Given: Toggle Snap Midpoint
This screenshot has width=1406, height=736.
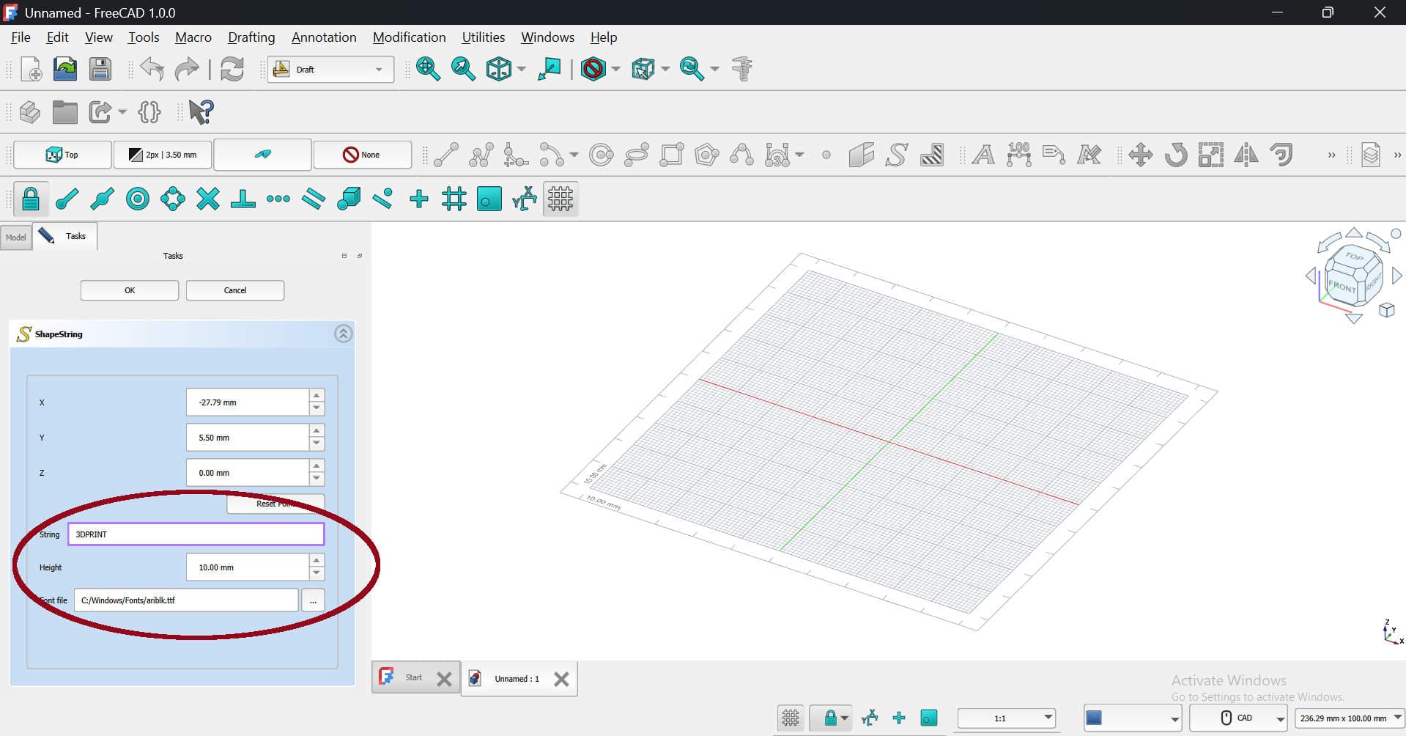Looking at the screenshot, I should click(102, 199).
